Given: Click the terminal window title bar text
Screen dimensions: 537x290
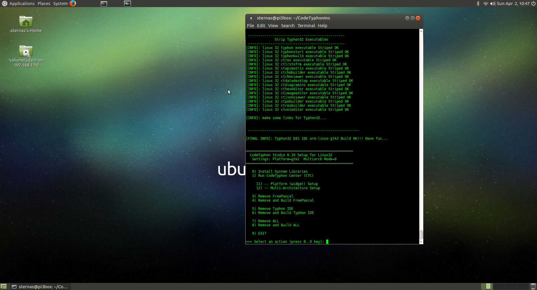Looking at the screenshot, I should (x=293, y=18).
